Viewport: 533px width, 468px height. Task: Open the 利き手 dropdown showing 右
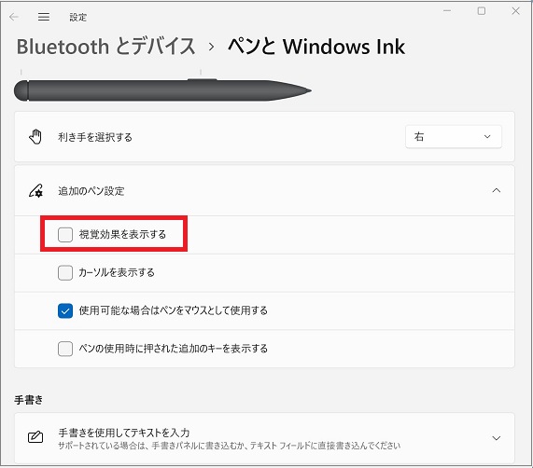point(454,136)
